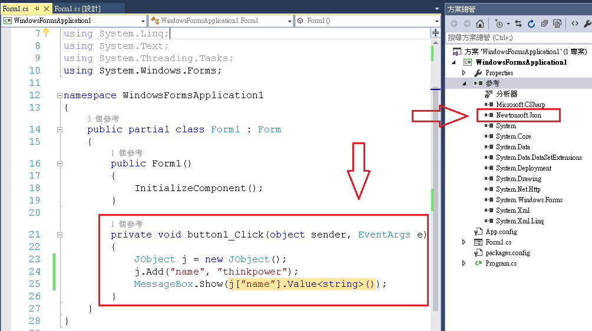This screenshot has width=592, height=331.
Task: Click '1 個參考' above public Form1()
Action: pyautogui.click(x=127, y=153)
